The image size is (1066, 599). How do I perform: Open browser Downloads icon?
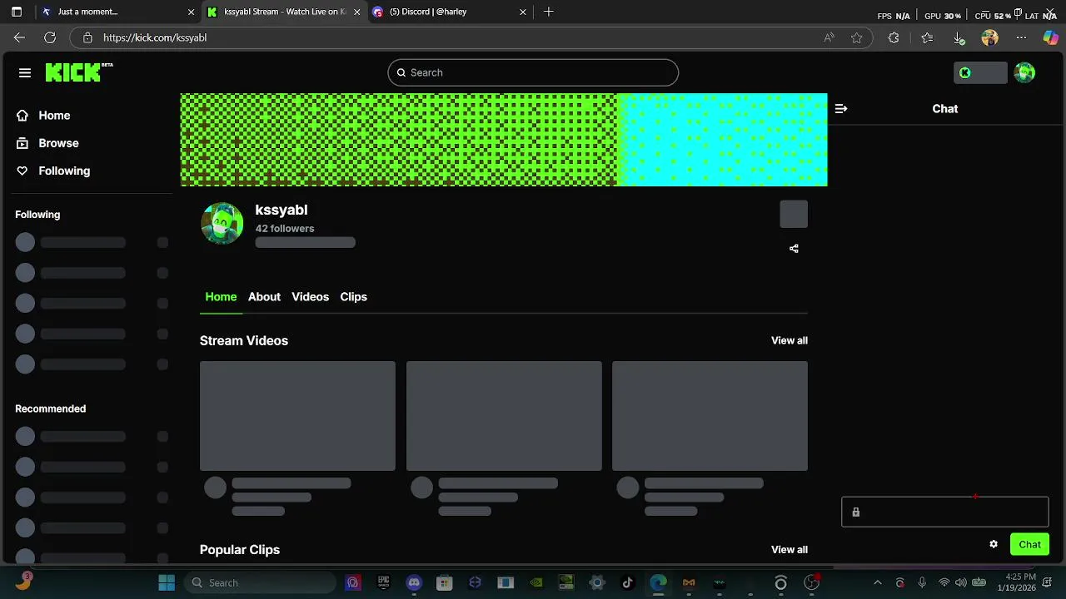(959, 37)
